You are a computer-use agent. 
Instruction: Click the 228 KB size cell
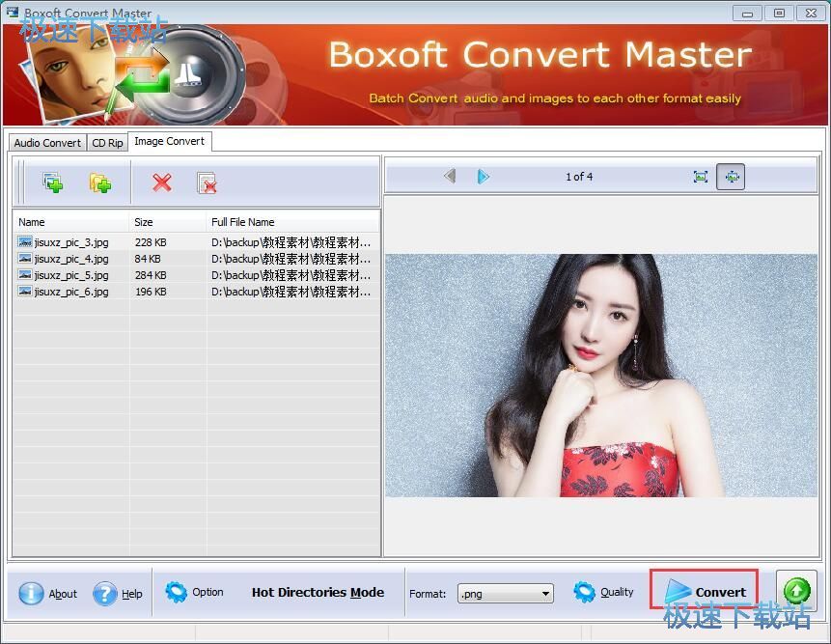[151, 242]
